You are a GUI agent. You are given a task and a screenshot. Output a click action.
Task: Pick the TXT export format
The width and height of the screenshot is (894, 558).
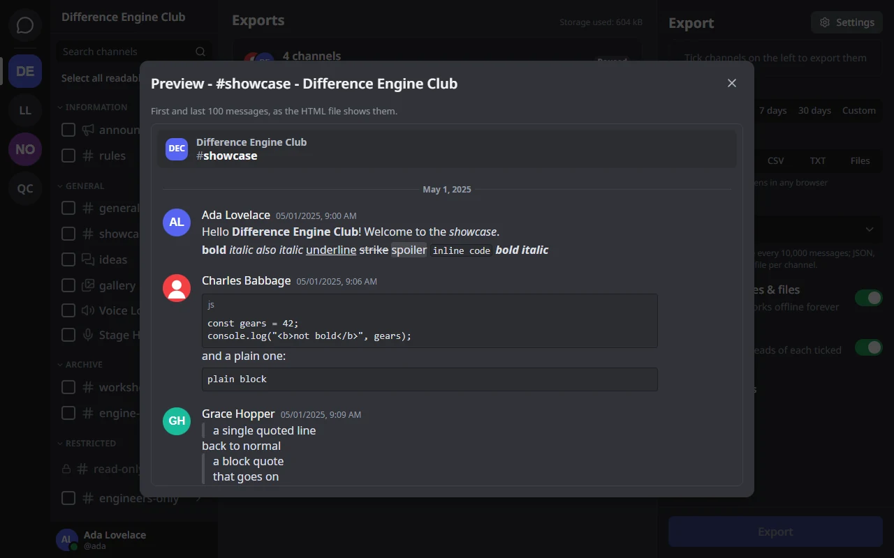pyautogui.click(x=818, y=160)
